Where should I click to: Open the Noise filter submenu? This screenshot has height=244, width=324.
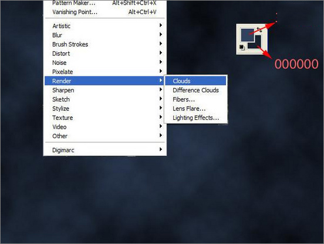pyautogui.click(x=104, y=62)
